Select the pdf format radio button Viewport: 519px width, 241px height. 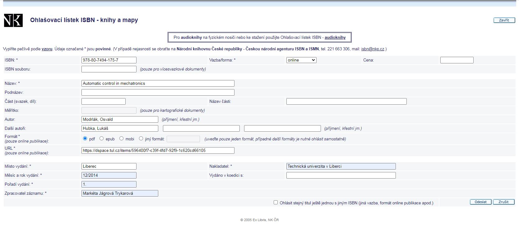[x=85, y=139]
